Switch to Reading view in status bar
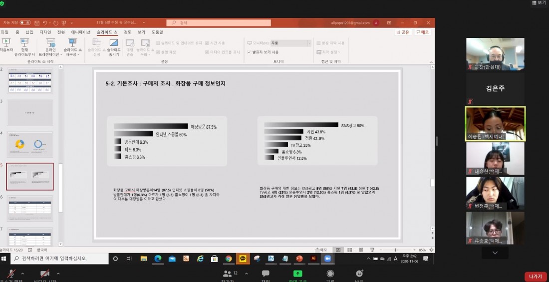This screenshot has width=549, height=282. [x=361, y=250]
